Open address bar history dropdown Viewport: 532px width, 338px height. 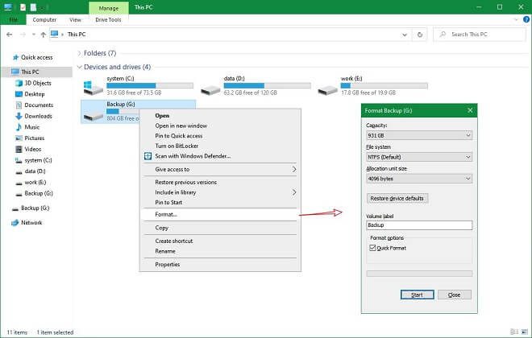coord(405,35)
